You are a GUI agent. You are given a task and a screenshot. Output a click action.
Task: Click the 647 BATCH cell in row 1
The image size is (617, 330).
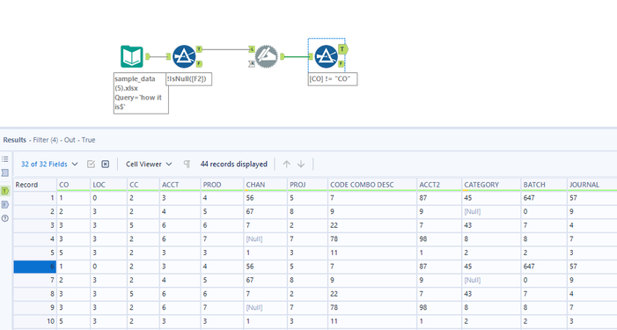click(544, 198)
